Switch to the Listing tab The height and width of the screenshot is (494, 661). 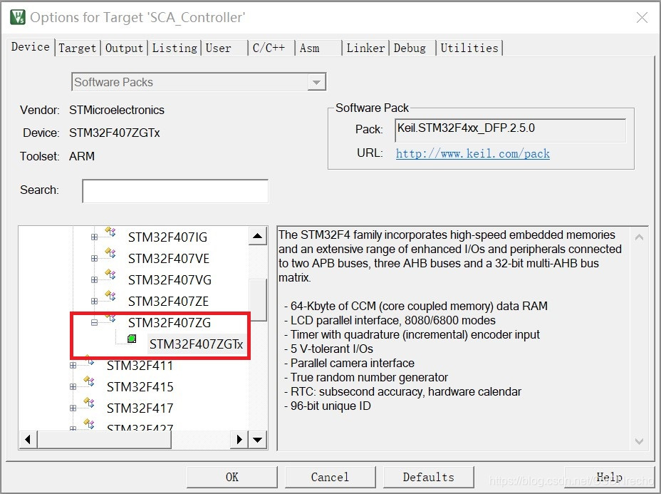coord(174,48)
